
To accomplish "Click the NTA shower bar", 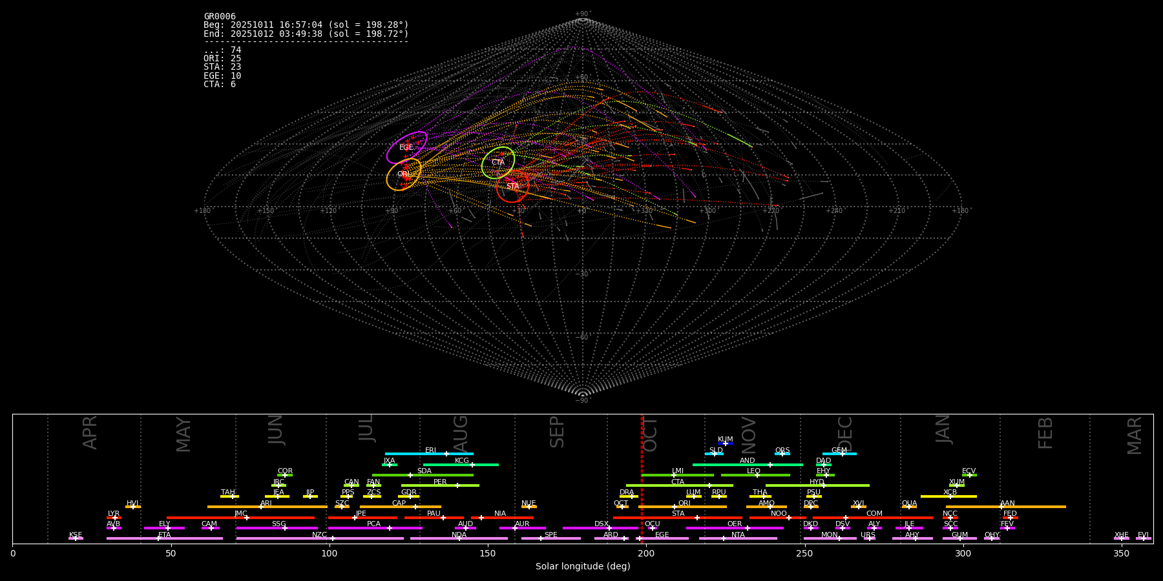I will coord(738,538).
